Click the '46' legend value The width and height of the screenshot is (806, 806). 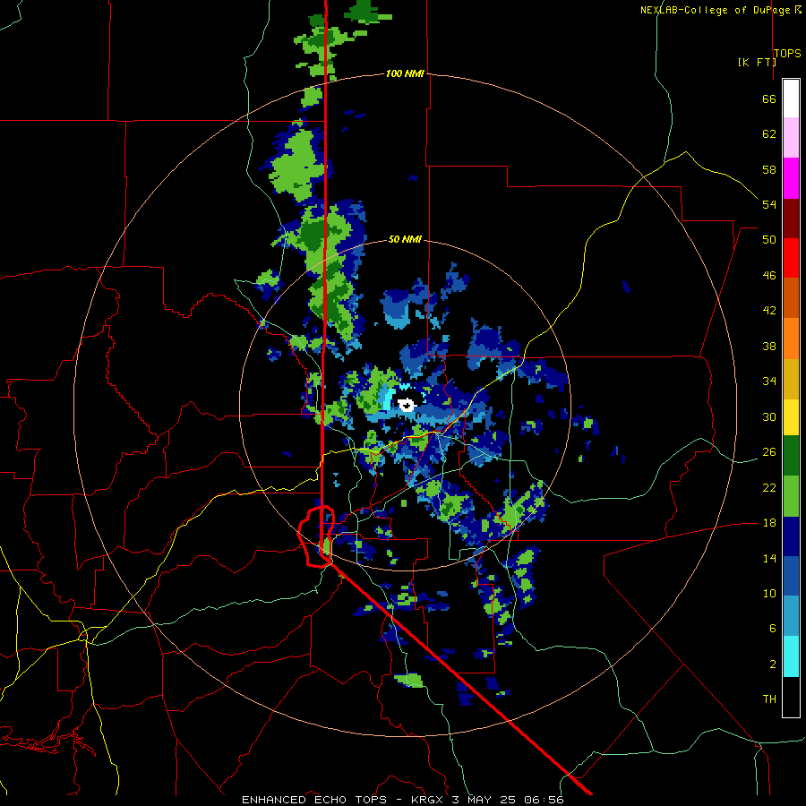pos(769,276)
